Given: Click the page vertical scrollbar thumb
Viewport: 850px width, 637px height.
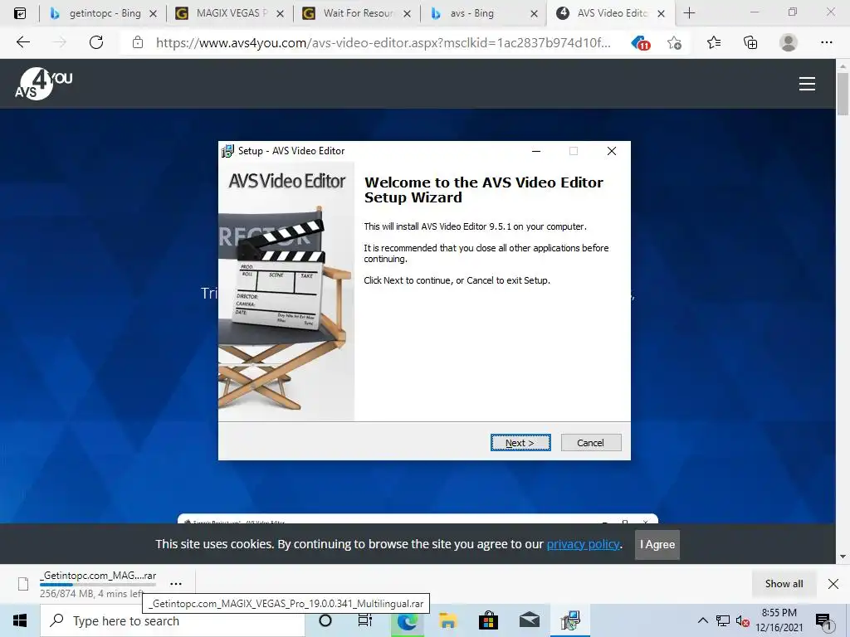Looking at the screenshot, I should [x=843, y=93].
